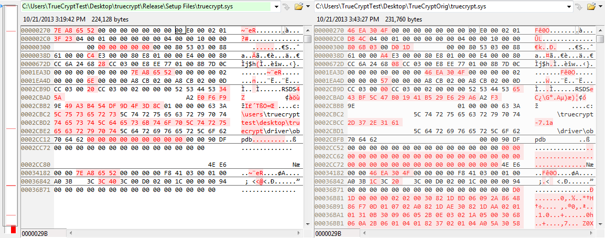The image size is (605, 238).
Task: Click the difference overview thumbnail strip
Action: (10, 121)
